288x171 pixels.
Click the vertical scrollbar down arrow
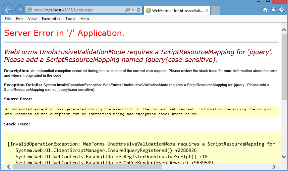click(x=284, y=157)
